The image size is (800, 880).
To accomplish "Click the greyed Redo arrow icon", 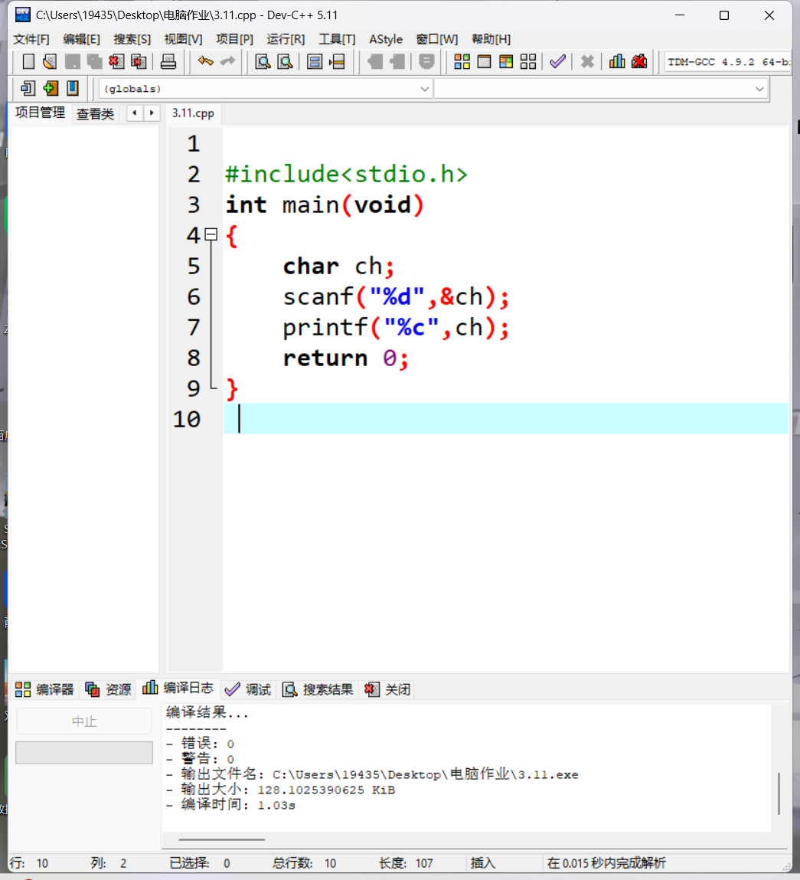I will [x=228, y=61].
